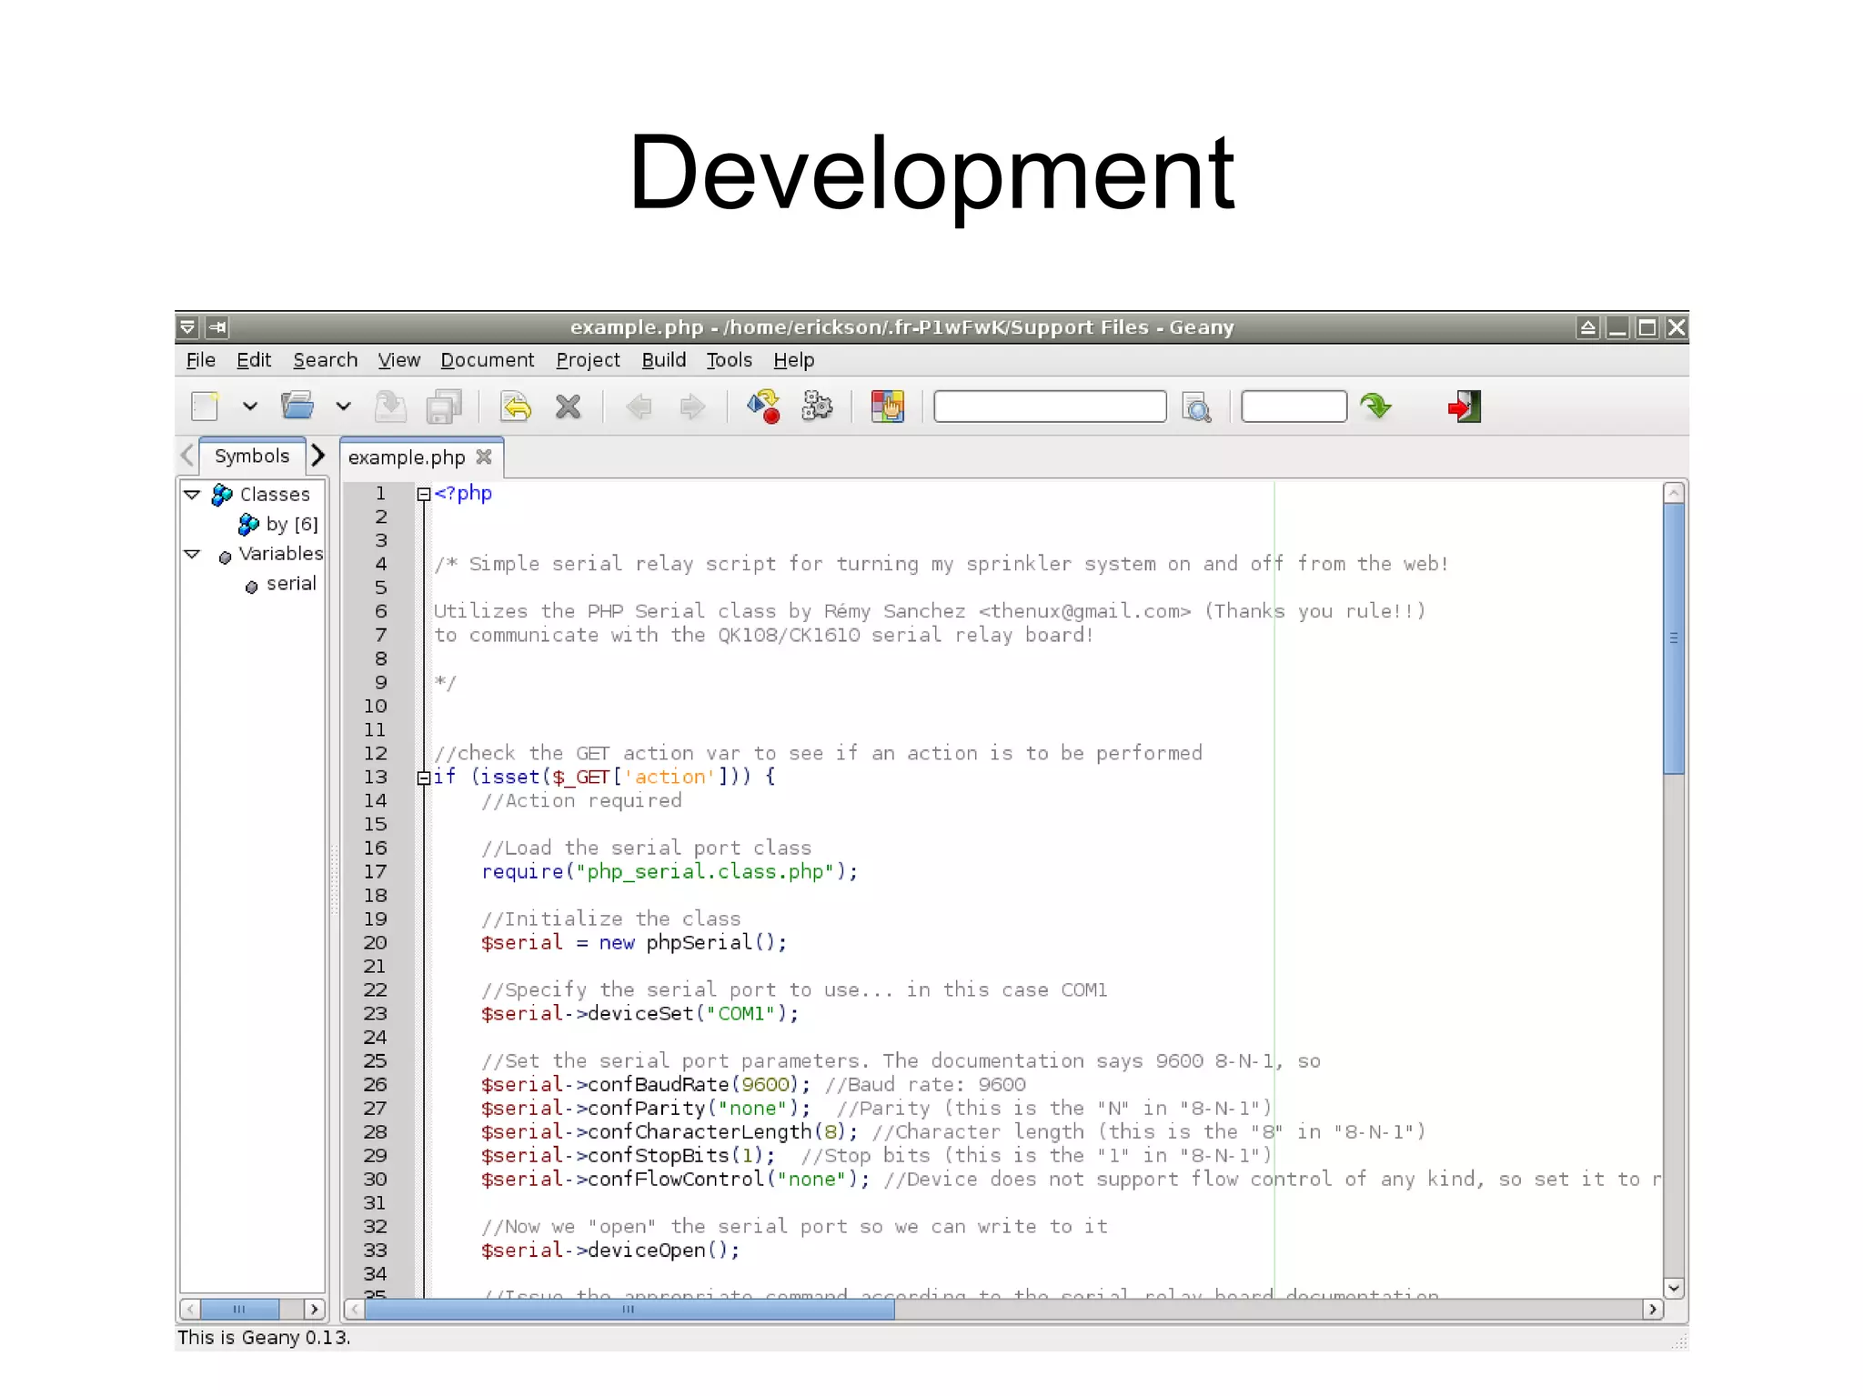Open the New file template dropdown arrow
1863x1396 pixels.
[250, 407]
